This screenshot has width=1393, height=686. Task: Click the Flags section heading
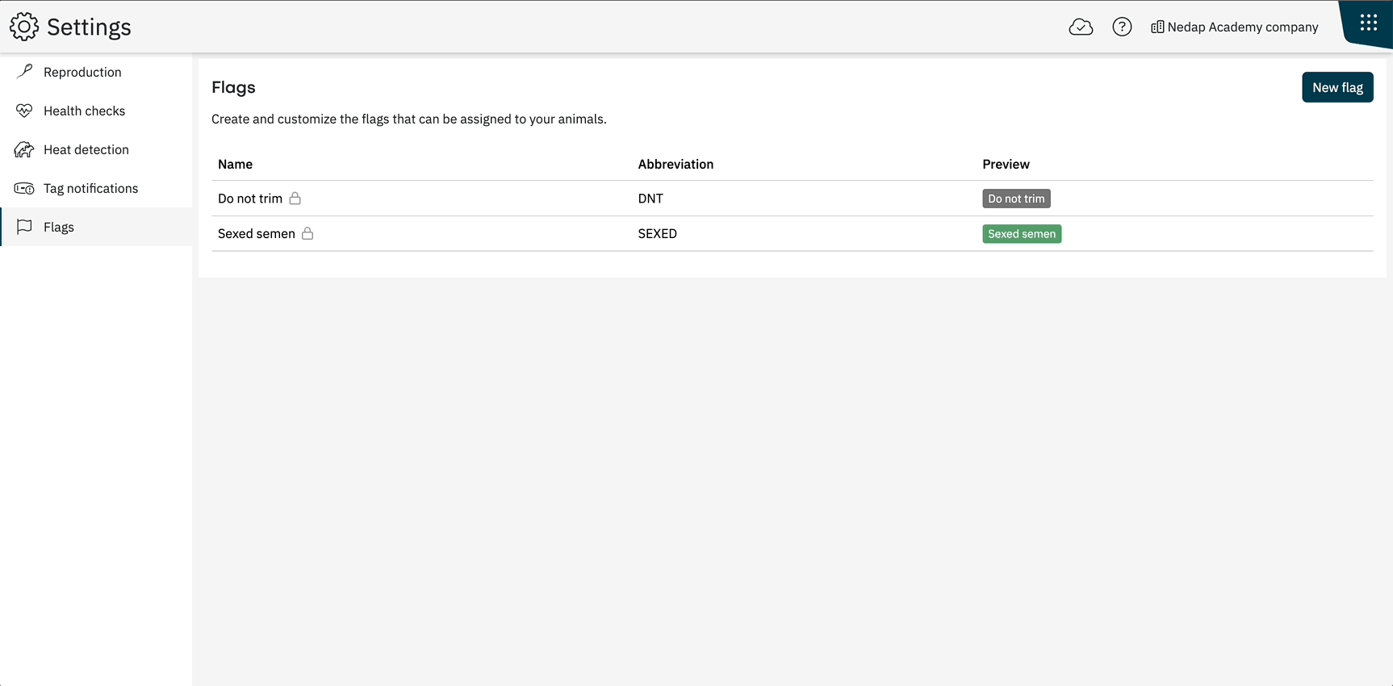click(233, 87)
